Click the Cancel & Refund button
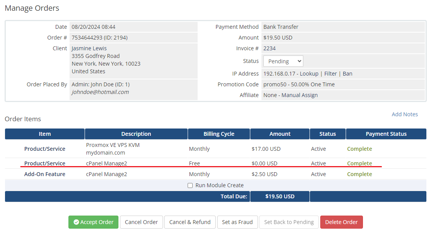The height and width of the screenshot is (234, 431). (190, 222)
